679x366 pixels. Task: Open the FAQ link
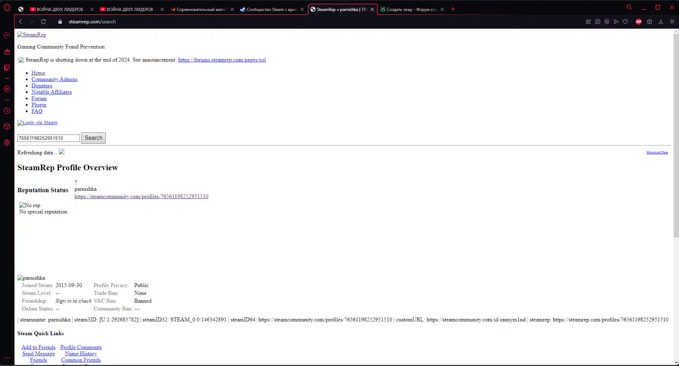click(x=37, y=111)
